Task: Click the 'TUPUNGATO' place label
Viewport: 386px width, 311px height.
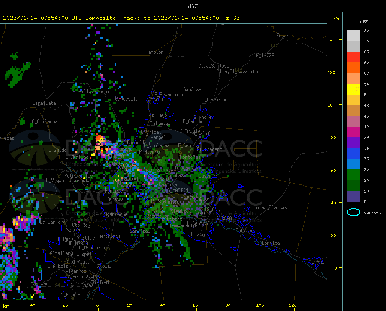Action: 76,243
